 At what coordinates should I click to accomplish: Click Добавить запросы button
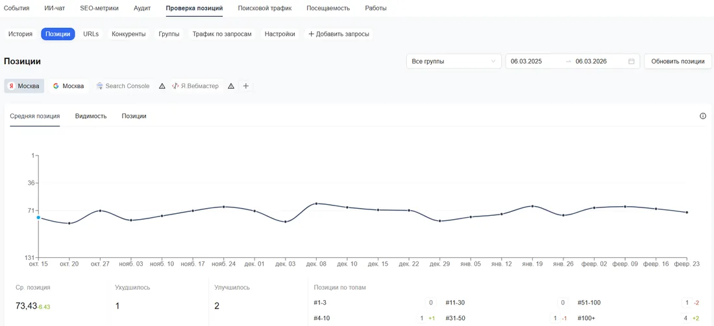(339, 34)
